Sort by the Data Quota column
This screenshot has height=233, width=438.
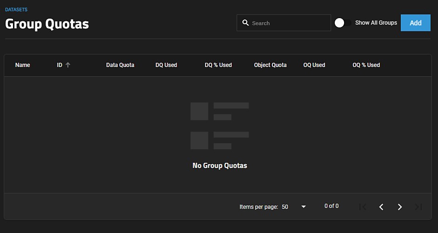coord(120,65)
